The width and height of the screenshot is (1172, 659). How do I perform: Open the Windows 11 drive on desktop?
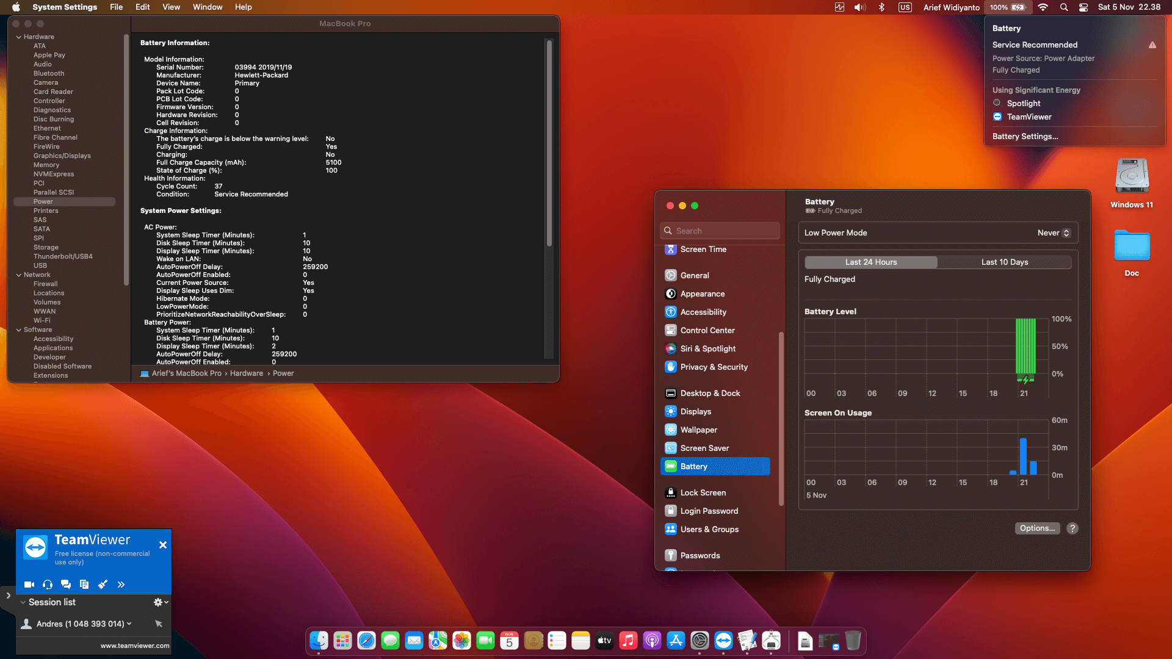coord(1132,183)
